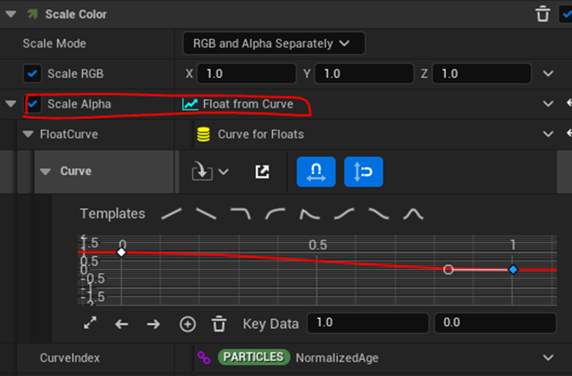Image resolution: width=572 pixels, height=376 pixels.
Task: Collapse the FloatCurve section
Action: [28, 134]
